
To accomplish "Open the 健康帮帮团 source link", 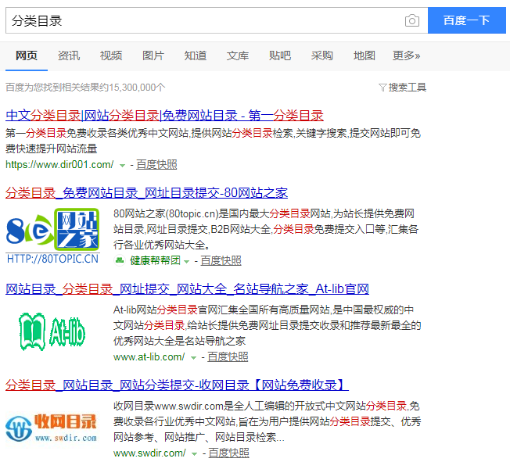I will [x=155, y=260].
